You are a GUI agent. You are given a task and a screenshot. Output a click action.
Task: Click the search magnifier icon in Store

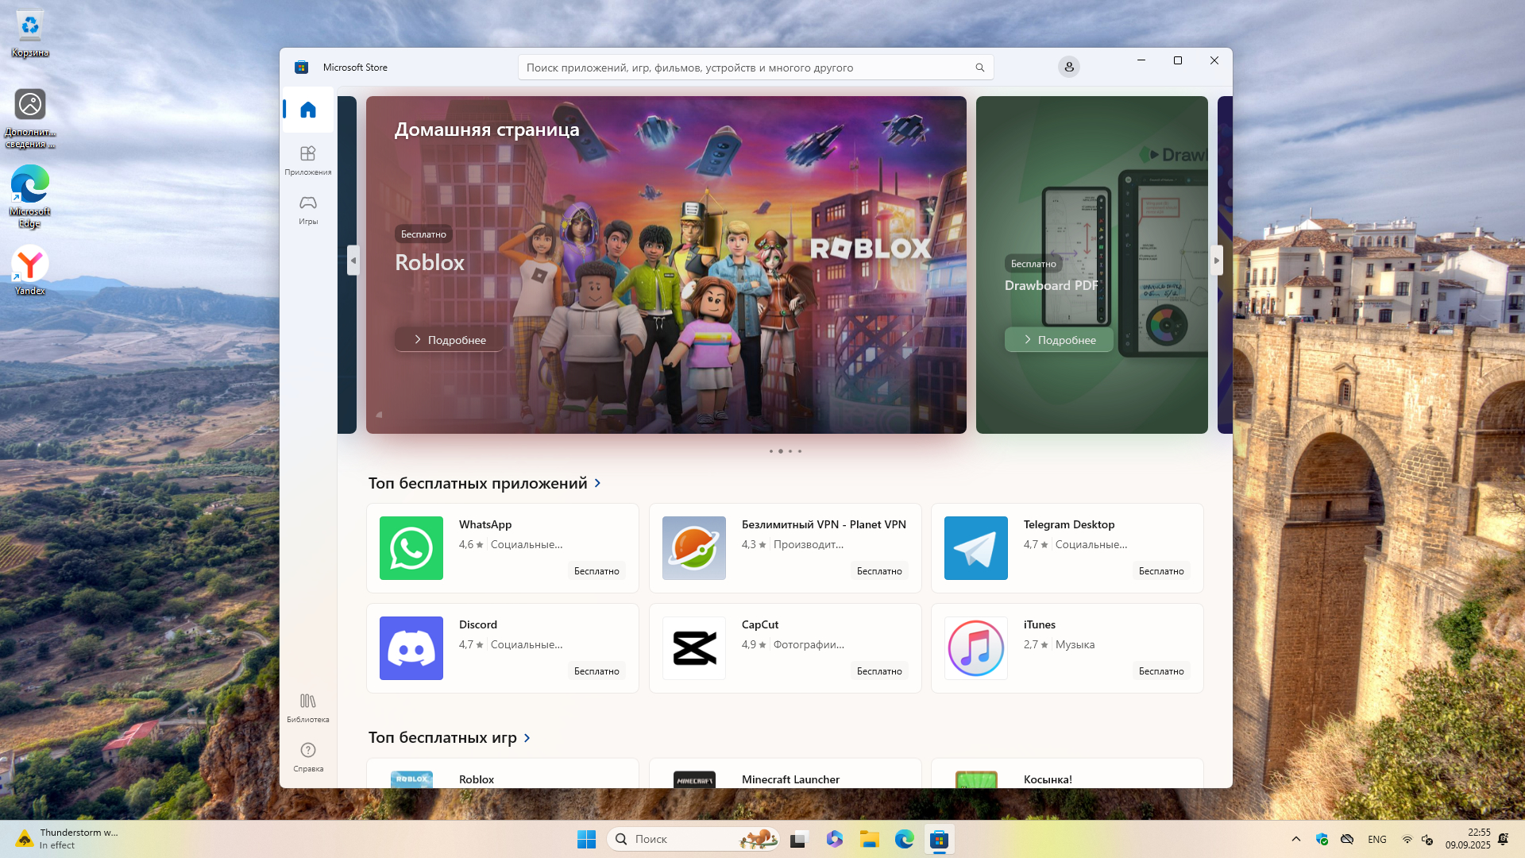[x=979, y=68]
